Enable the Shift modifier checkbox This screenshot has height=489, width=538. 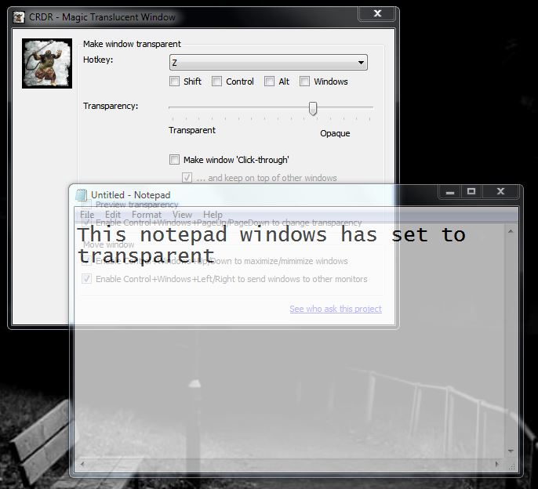pyautogui.click(x=174, y=81)
